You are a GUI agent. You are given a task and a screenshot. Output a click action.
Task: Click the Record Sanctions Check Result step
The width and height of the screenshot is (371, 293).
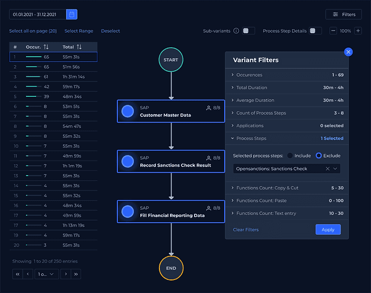(171, 161)
